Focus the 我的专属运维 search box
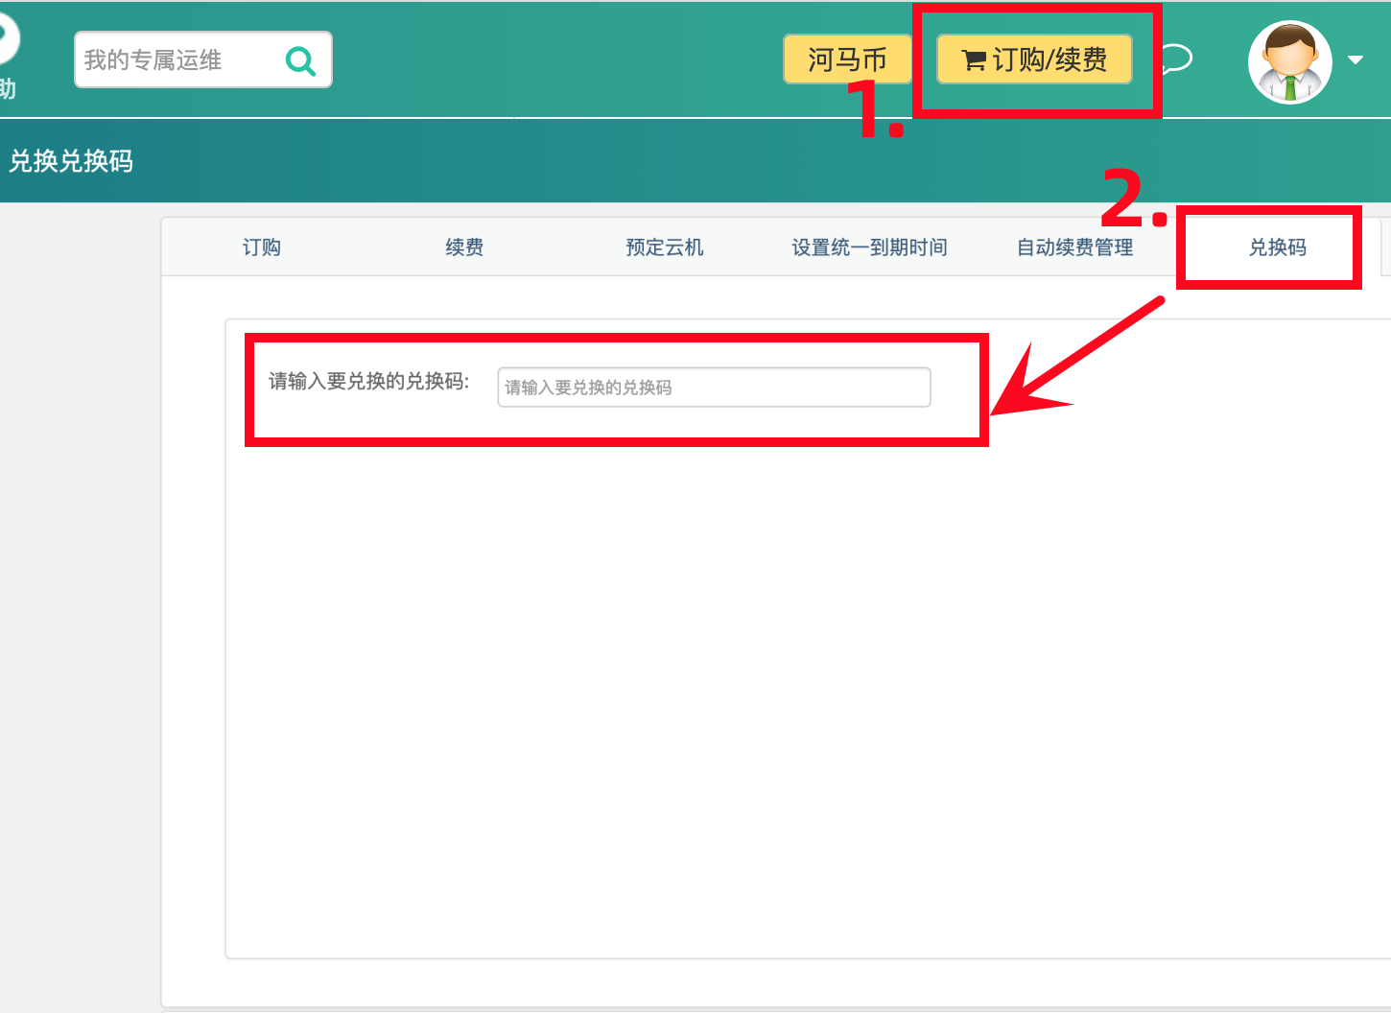Image resolution: width=1391 pixels, height=1013 pixels. point(177,60)
